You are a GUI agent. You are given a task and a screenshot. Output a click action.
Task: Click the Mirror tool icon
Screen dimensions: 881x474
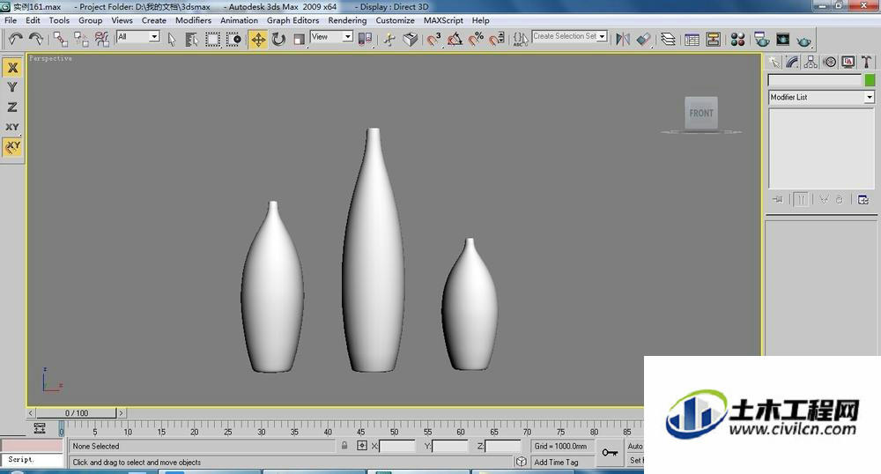click(x=623, y=40)
